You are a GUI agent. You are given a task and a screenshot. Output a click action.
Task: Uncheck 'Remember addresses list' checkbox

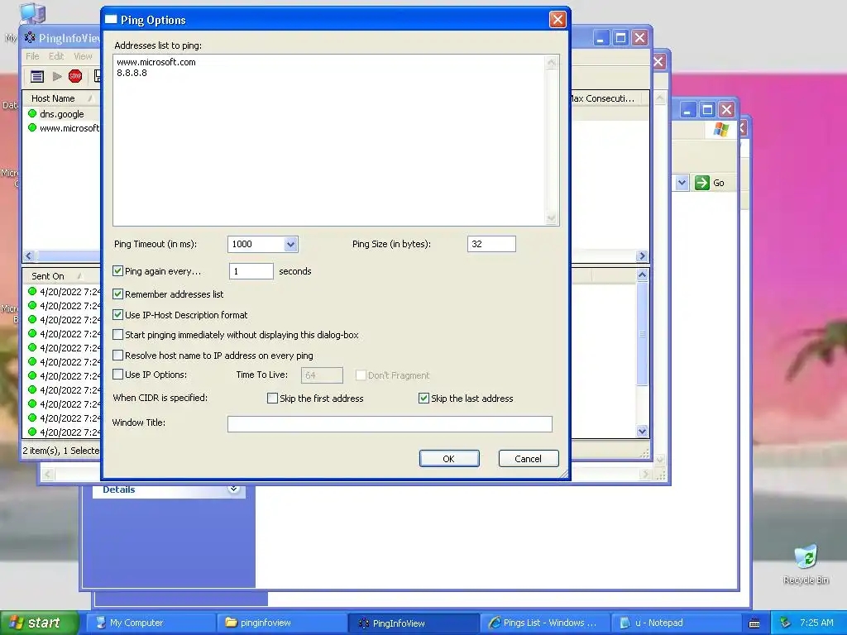click(117, 294)
